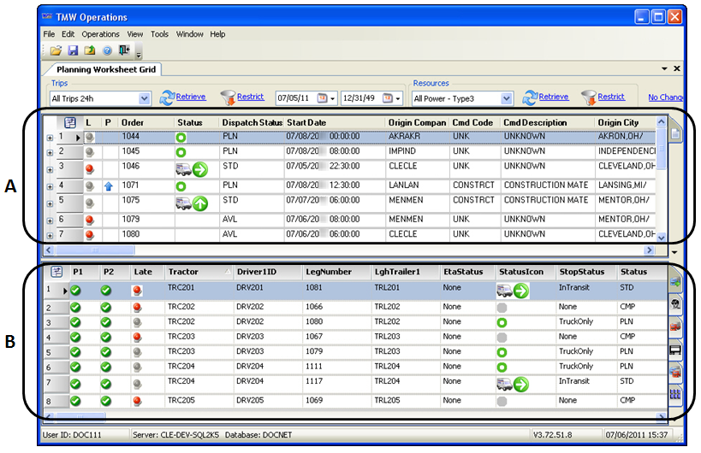The image size is (701, 453).
Task: Click the field chooser icon in trips grid header
Action: (x=70, y=123)
